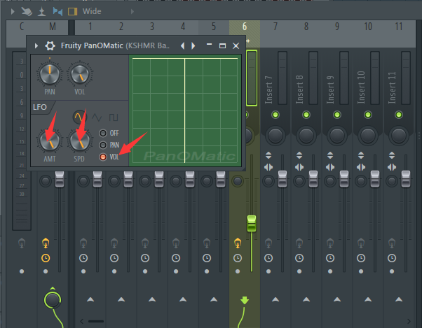Select the square LFO waveform shape
Screen dimensions: 422x328
click(112, 115)
